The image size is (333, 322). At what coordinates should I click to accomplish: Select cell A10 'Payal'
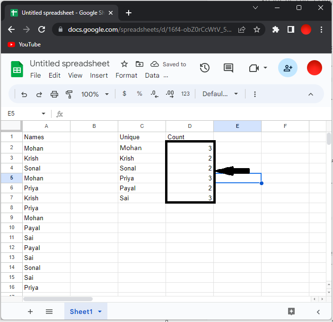click(46, 228)
